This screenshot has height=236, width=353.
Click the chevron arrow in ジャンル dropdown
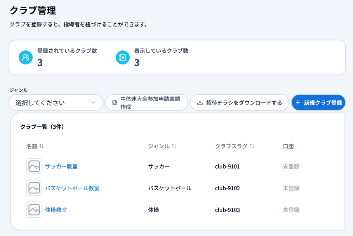click(93, 102)
